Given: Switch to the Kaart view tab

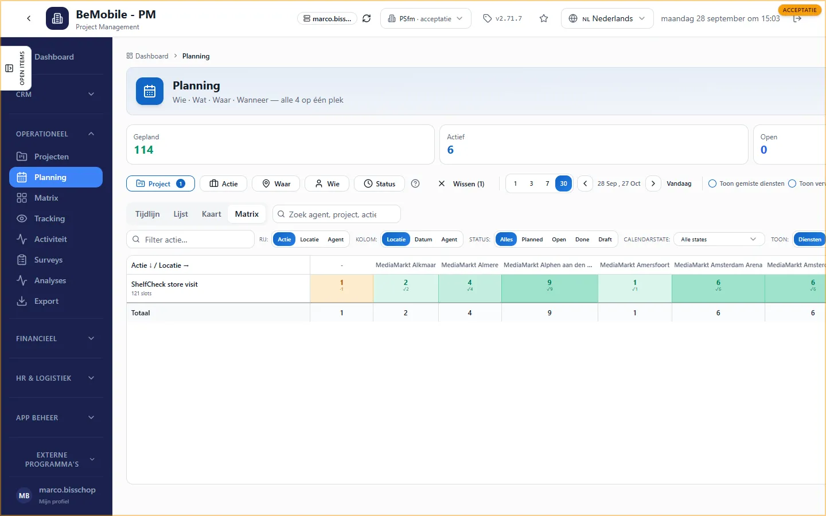Looking at the screenshot, I should [x=211, y=214].
